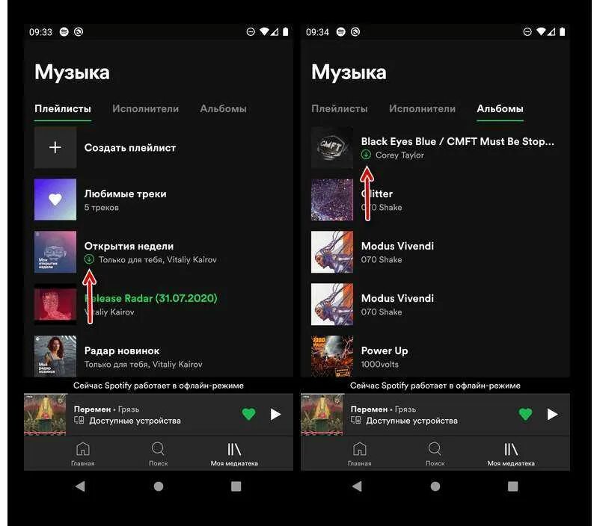Tap Spotify status bar icon on left phone
This screenshot has width=594, height=526.
[x=64, y=32]
